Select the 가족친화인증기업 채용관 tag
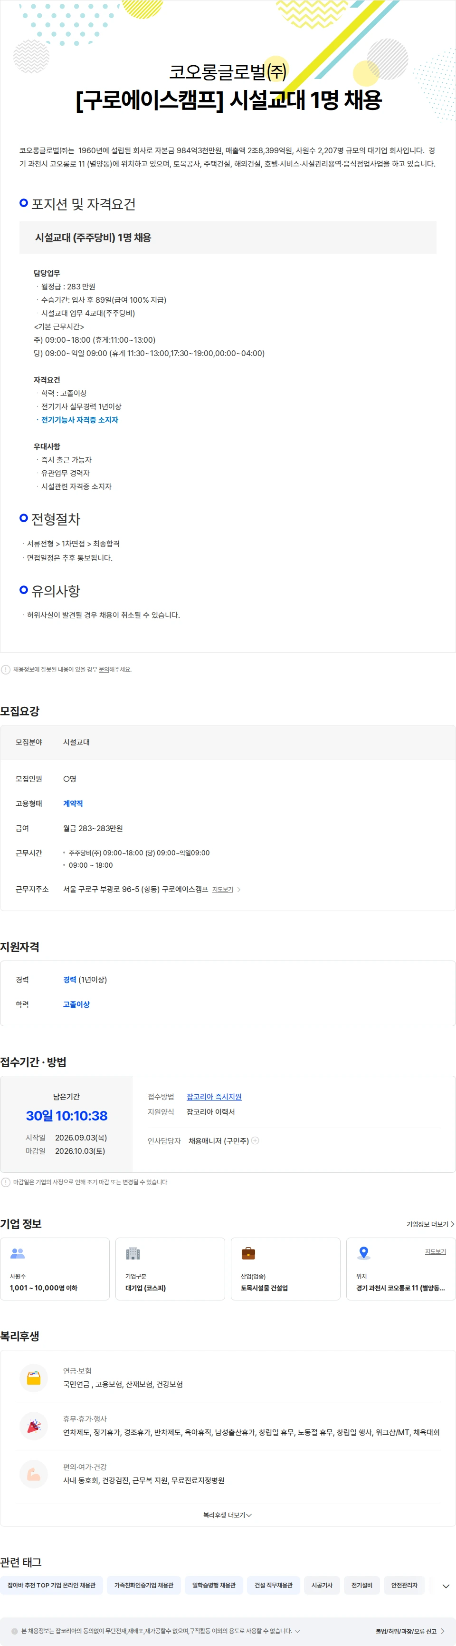This screenshot has height=1646, width=456. 143,1585
